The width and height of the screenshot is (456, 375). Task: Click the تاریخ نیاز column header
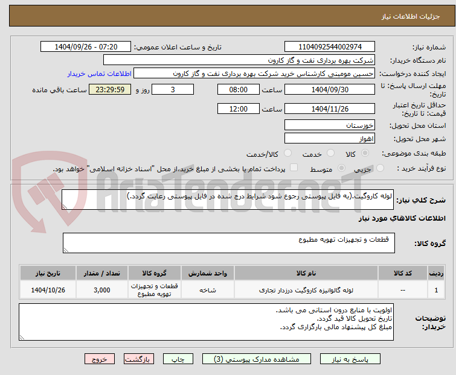coord(48,273)
